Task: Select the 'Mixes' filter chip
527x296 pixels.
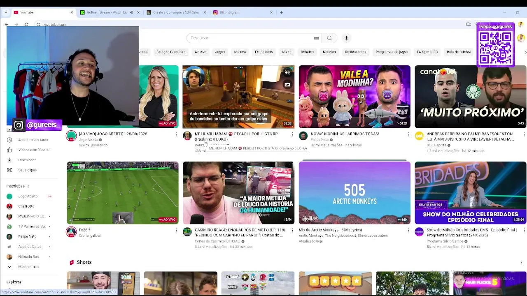Action: point(287,52)
